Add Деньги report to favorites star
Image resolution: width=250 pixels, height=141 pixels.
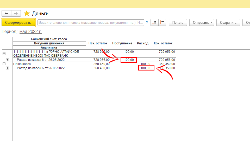[27, 14]
